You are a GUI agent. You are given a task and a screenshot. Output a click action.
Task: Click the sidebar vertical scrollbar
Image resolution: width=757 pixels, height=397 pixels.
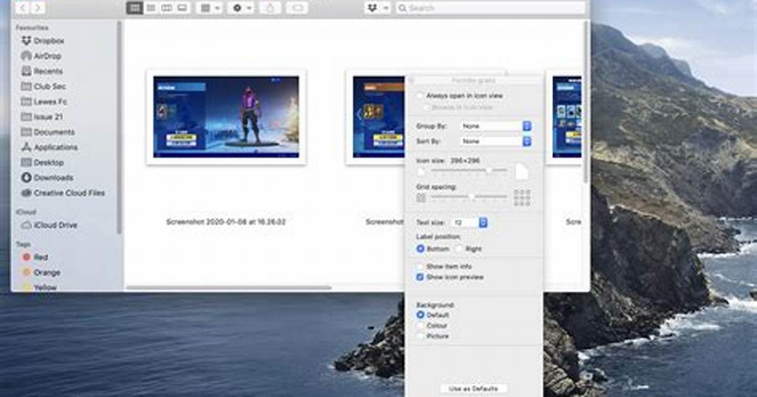point(119,128)
